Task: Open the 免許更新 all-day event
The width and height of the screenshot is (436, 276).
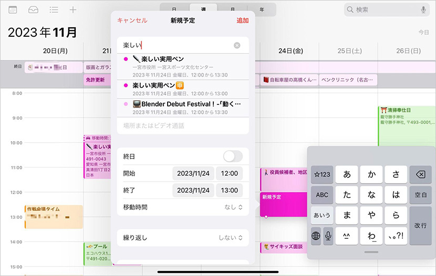Action: pyautogui.click(x=97, y=80)
